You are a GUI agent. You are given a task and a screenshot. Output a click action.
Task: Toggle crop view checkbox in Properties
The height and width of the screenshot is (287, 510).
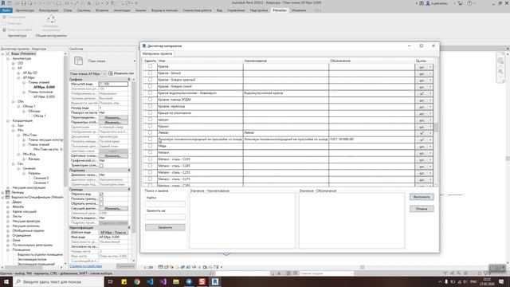coord(101,194)
